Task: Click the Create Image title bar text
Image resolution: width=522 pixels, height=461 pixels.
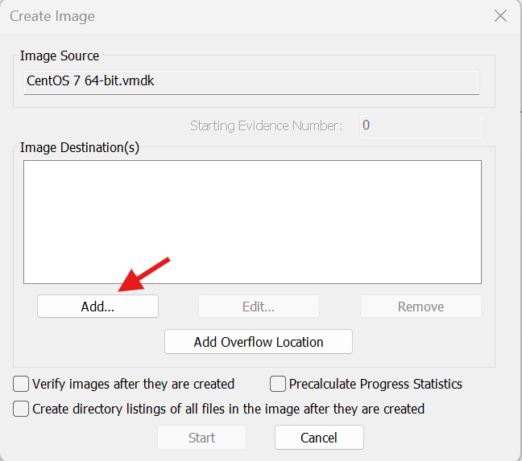Action: [52, 16]
